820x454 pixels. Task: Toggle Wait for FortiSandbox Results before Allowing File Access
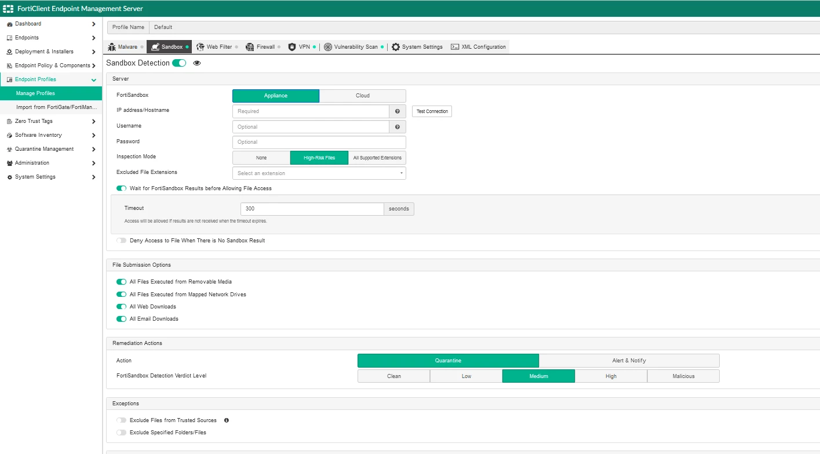click(x=121, y=188)
